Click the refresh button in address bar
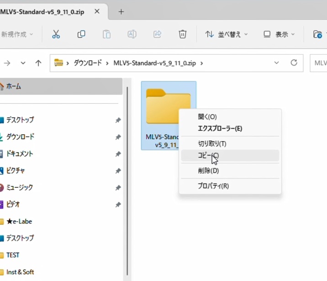327x281 pixels. [x=294, y=63]
